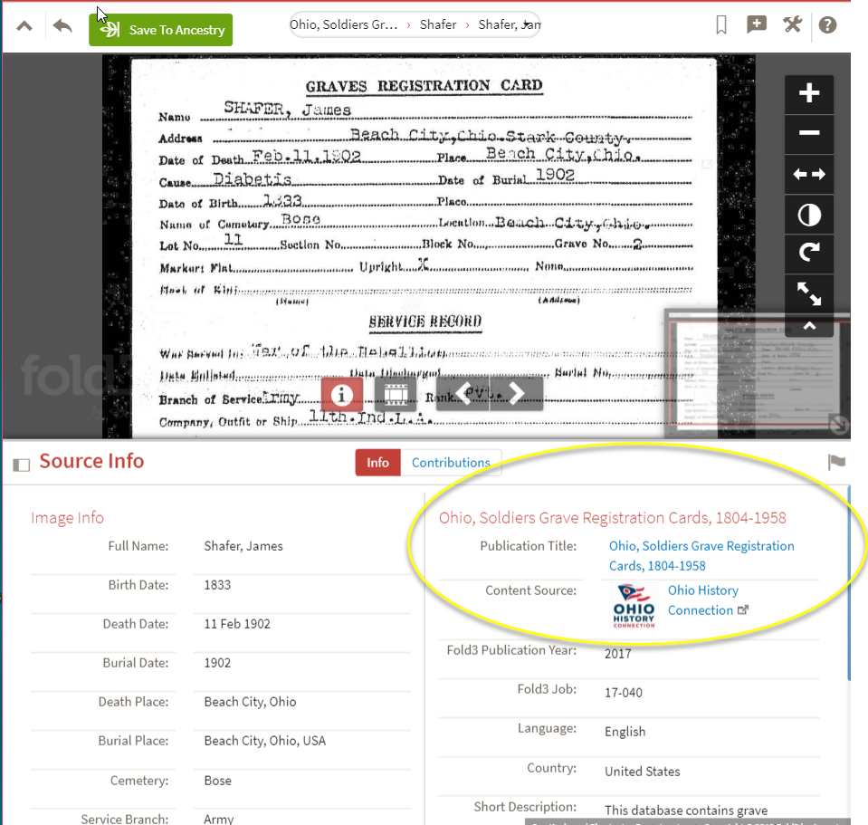This screenshot has width=868, height=825.
Task: Zoom in on the document image
Action: (809, 93)
